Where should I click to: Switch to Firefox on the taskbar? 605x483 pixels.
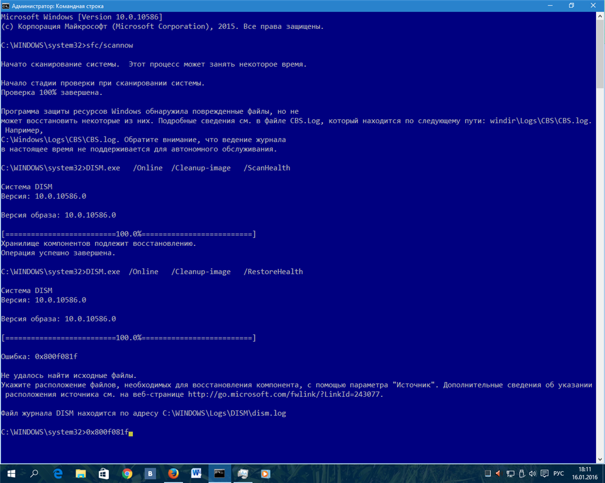click(x=173, y=474)
